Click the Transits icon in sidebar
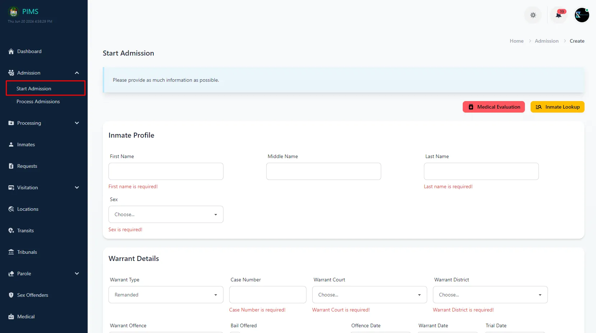The width and height of the screenshot is (596, 333). 11,230
